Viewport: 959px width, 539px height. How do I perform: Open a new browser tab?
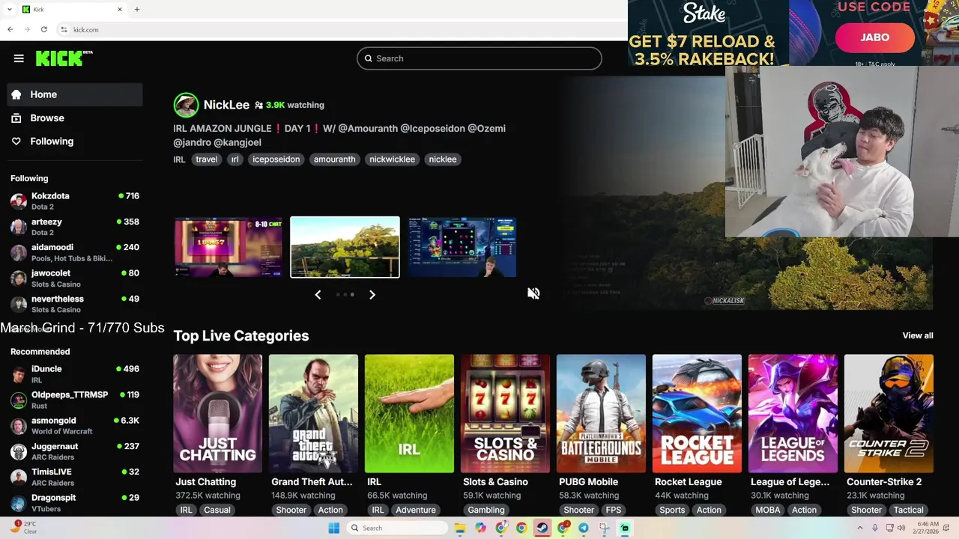[x=136, y=10]
